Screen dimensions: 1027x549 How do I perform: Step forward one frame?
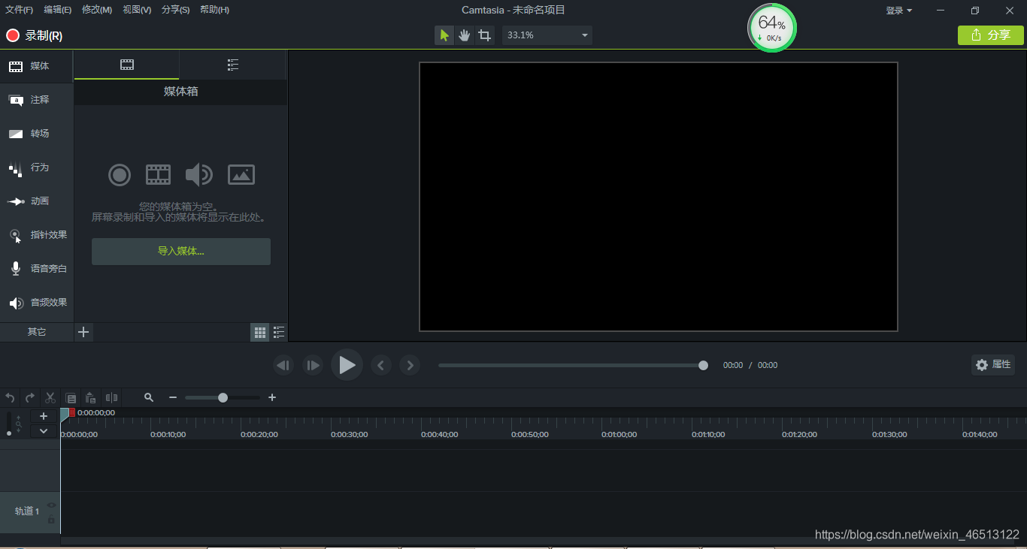(313, 366)
